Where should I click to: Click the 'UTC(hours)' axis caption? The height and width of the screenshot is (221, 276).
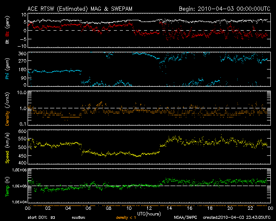click(x=149, y=214)
